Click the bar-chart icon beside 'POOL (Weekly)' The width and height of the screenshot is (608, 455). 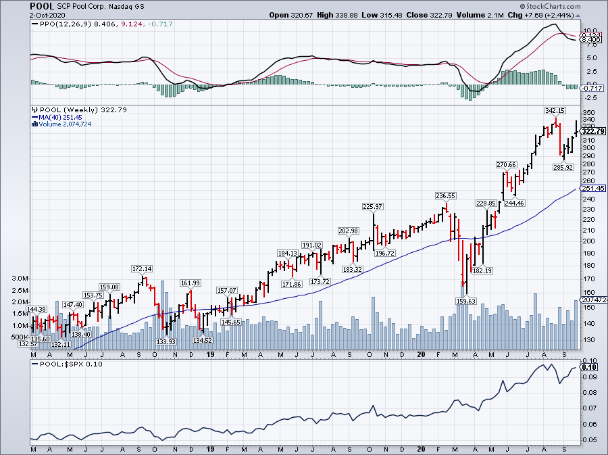(35, 110)
